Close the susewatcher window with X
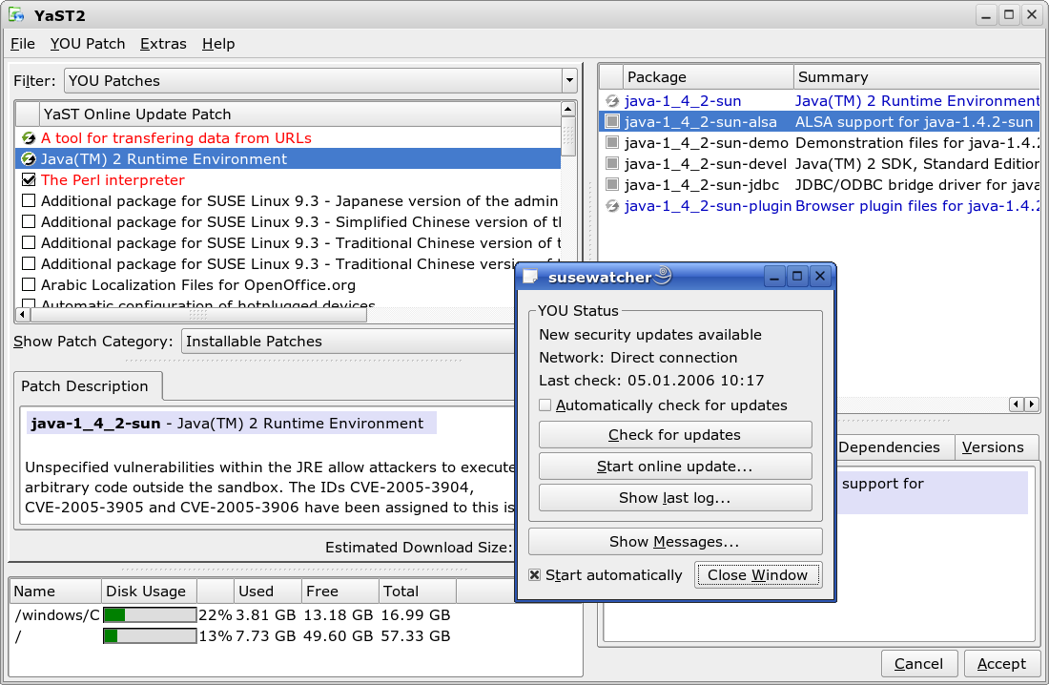 point(820,277)
